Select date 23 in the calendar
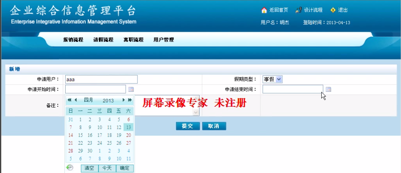 tap(90, 143)
